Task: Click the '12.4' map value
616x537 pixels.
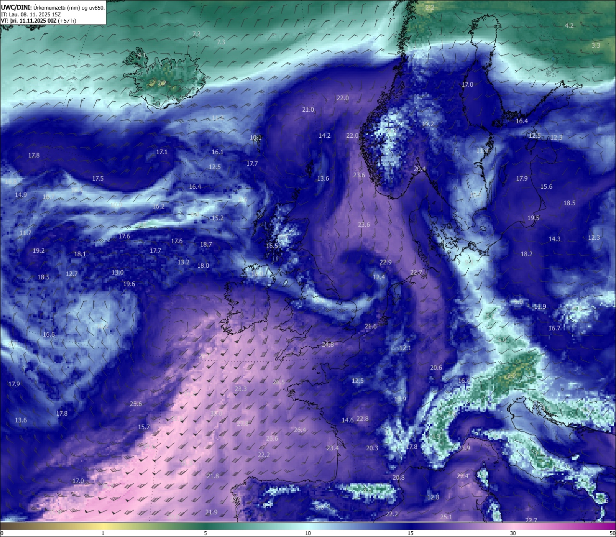Action: click(x=379, y=277)
